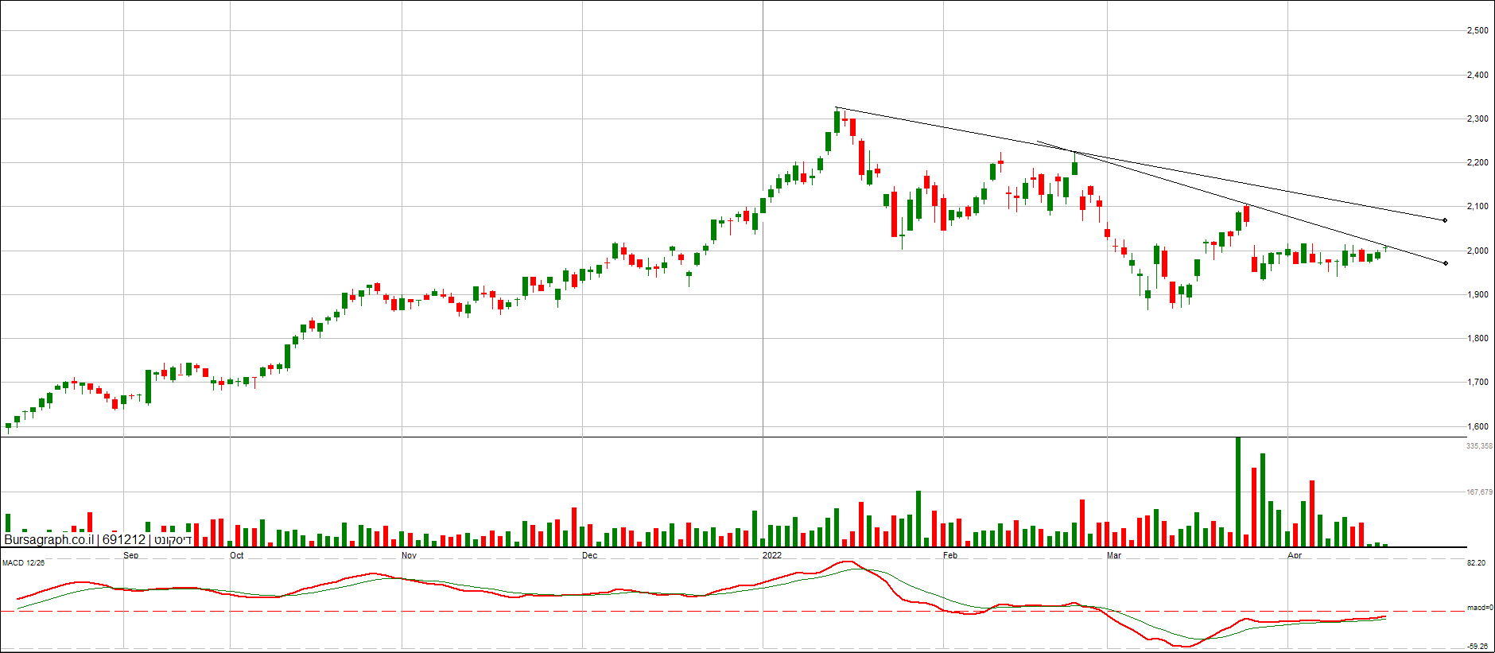Select the Nov month label
Screen dimensions: 1495x653
click(409, 555)
